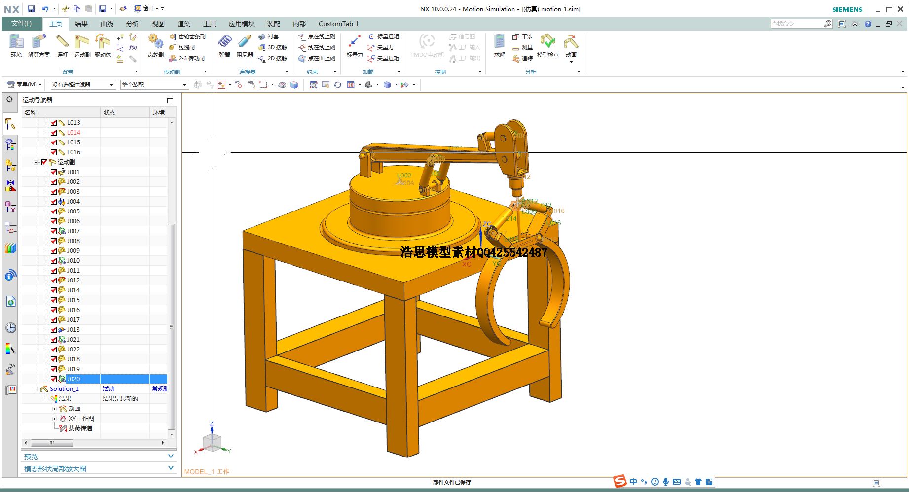
Task: Uncheck the J001 joint checkbox
Action: coord(54,172)
